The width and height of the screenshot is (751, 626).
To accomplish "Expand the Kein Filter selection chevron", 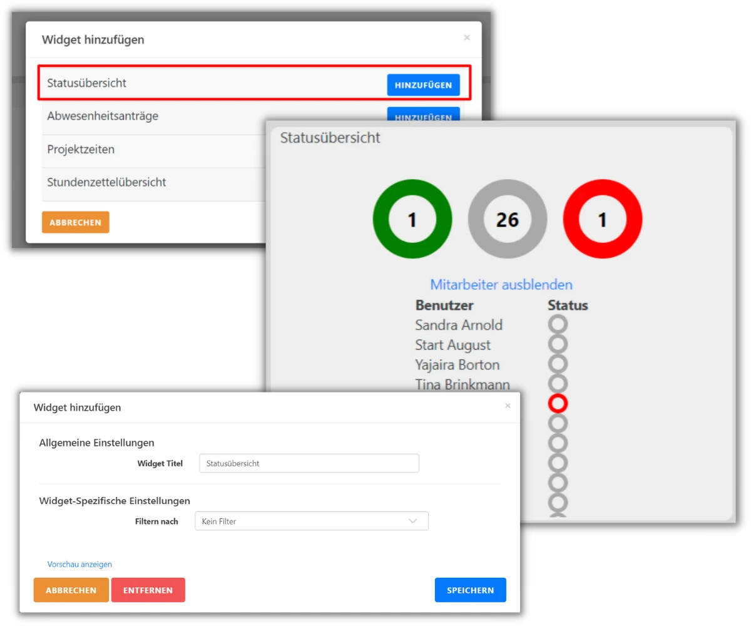I will tap(412, 521).
